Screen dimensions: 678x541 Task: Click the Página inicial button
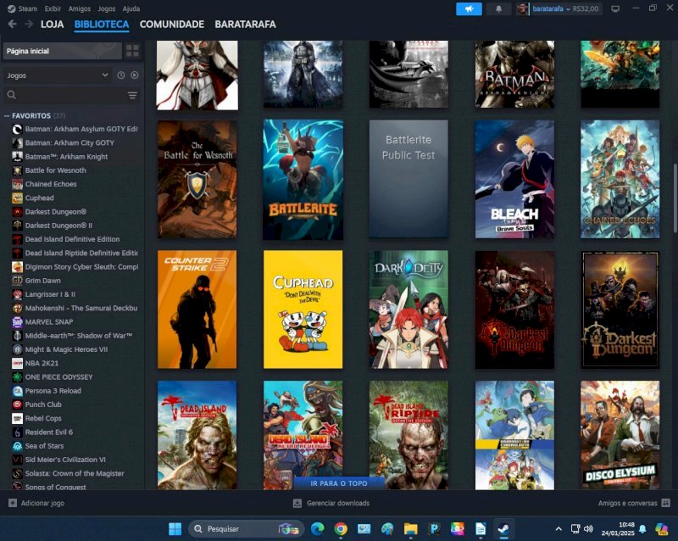[62, 51]
